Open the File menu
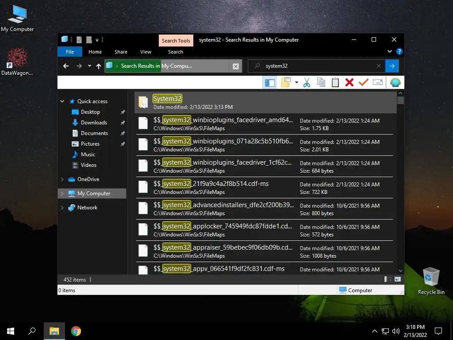 (70, 52)
